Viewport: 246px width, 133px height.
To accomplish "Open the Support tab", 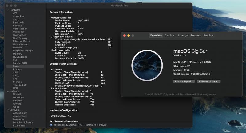I will pyautogui.click(x=196, y=36).
